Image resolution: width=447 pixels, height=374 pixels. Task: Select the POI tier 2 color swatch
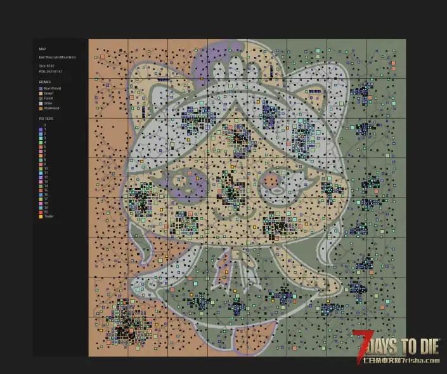41,134
